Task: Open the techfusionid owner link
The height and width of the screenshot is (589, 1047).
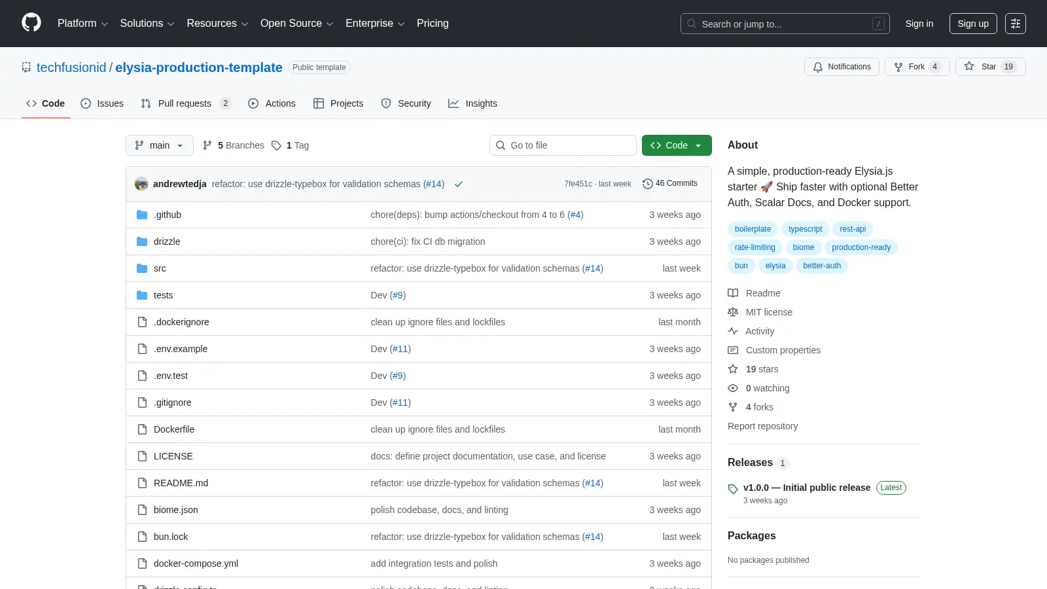Action: pos(71,67)
